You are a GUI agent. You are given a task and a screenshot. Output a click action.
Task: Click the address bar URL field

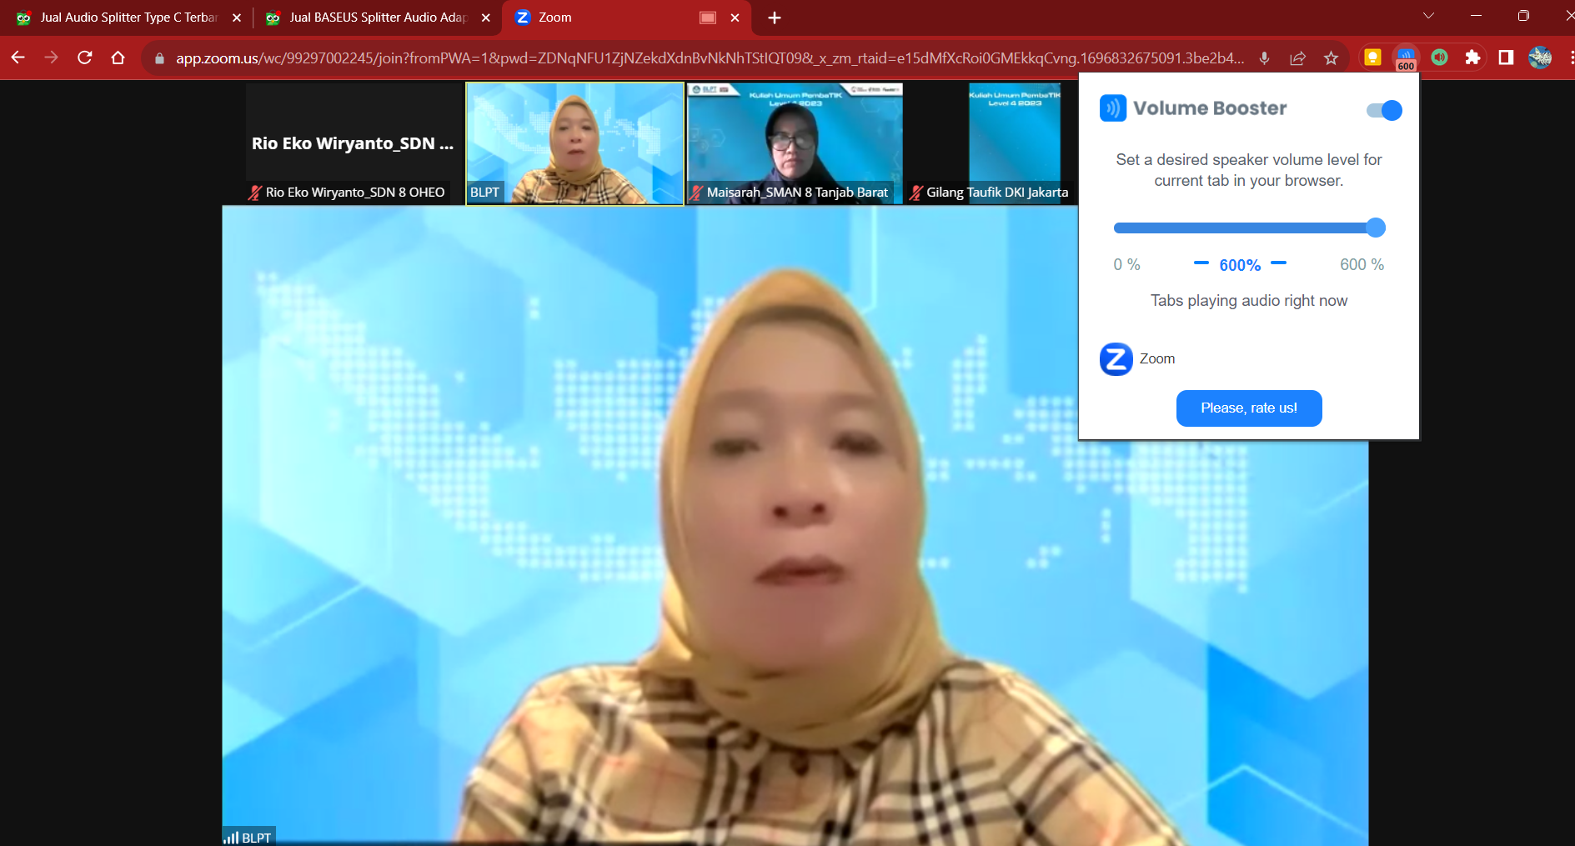point(710,58)
